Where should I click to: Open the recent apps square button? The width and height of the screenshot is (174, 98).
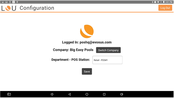click(x=104, y=94)
